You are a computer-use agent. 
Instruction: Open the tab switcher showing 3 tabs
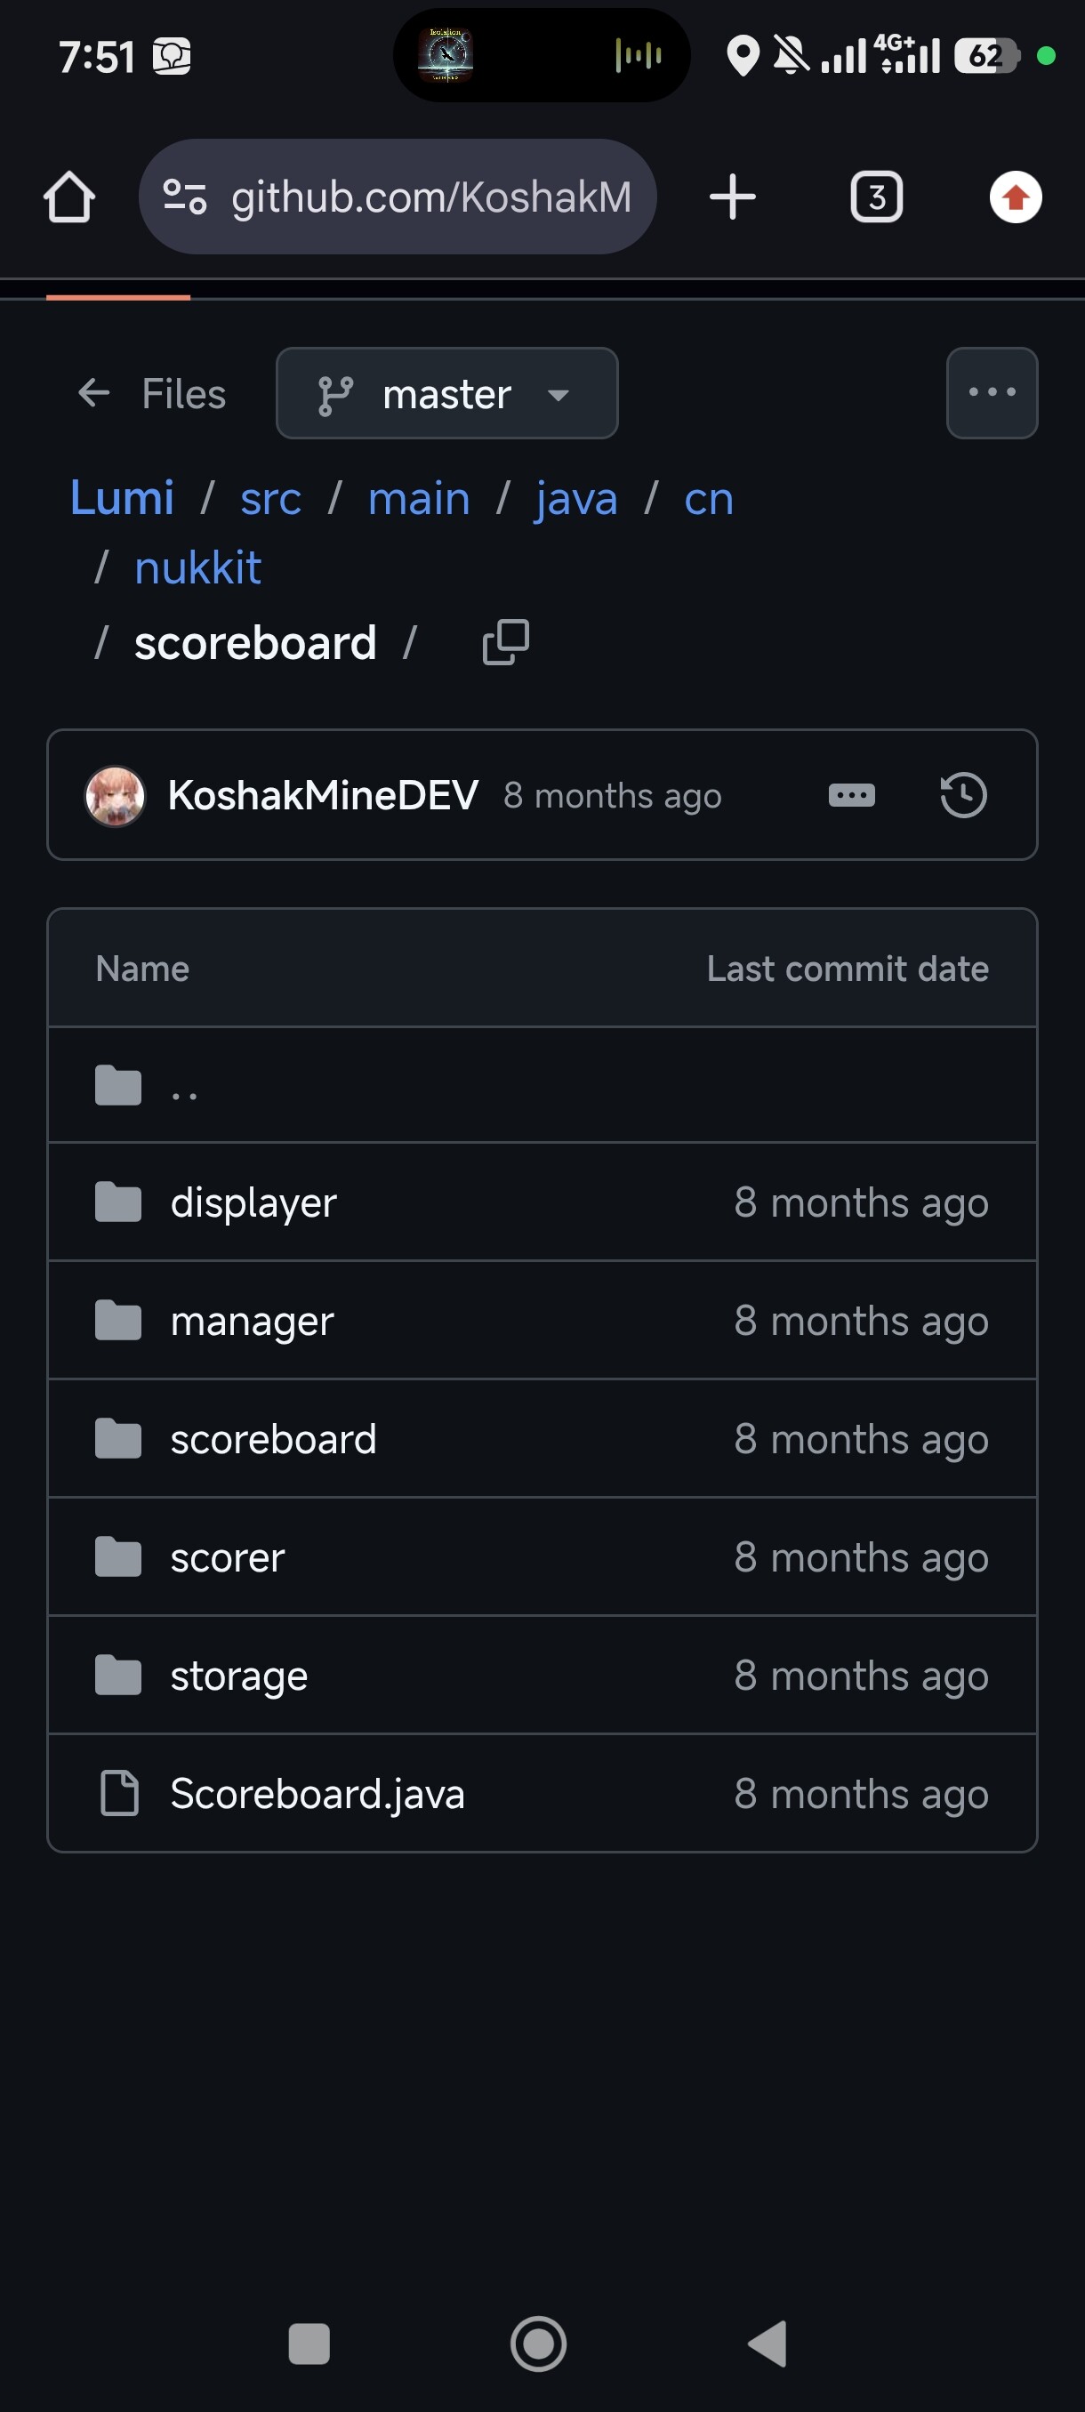tap(875, 197)
